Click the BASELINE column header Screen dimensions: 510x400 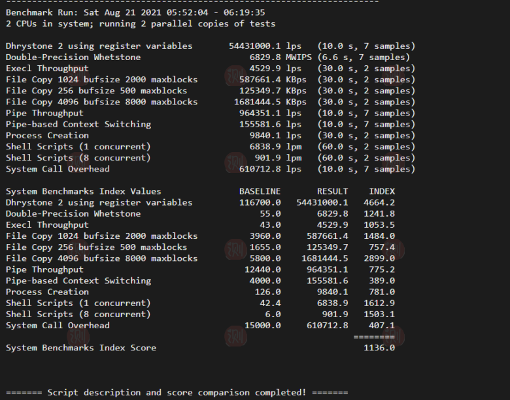coord(260,192)
